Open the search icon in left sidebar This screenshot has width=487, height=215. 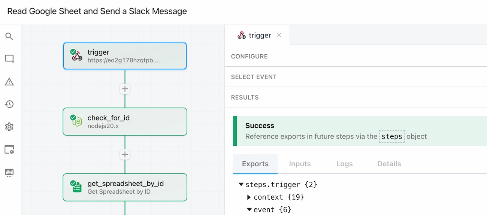click(9, 36)
